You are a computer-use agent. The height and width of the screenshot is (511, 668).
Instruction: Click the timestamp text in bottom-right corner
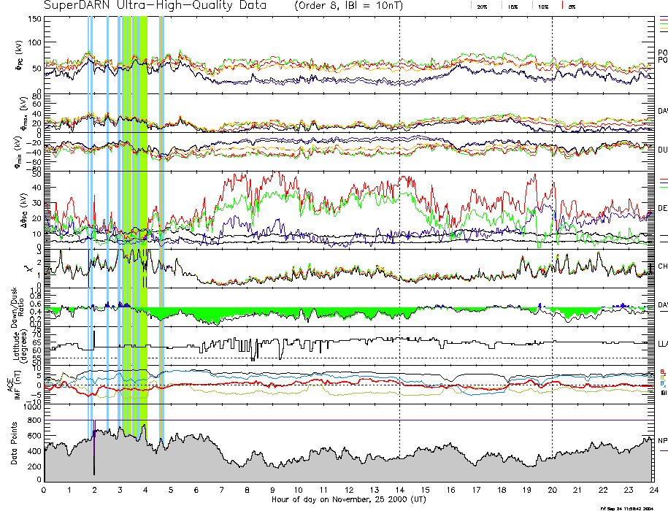(x=631, y=507)
